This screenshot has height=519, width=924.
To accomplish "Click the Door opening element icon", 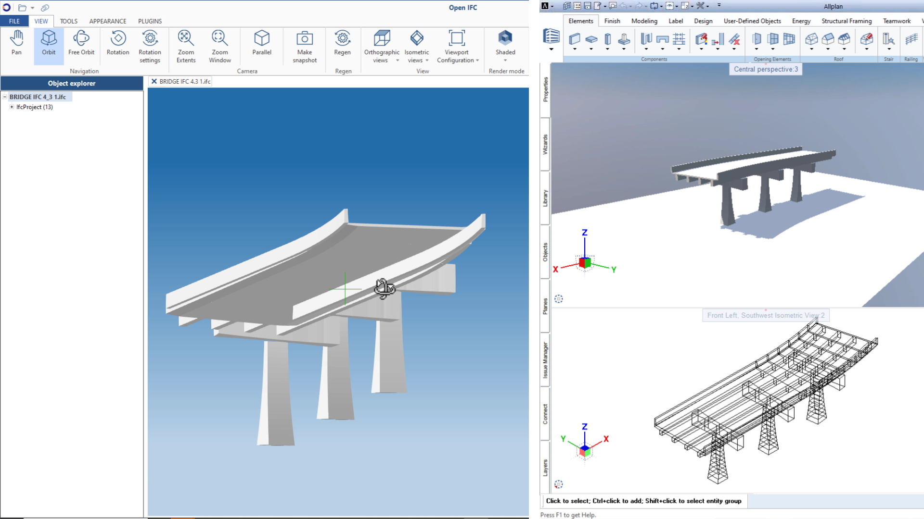I will (x=756, y=39).
